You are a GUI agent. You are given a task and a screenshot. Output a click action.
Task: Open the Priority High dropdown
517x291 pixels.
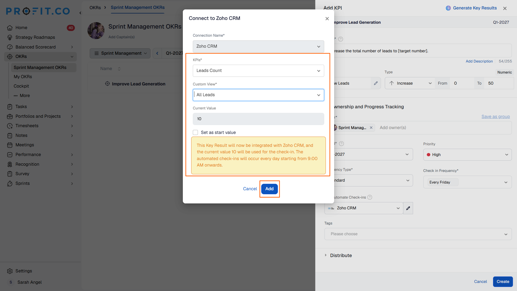tap(467, 155)
